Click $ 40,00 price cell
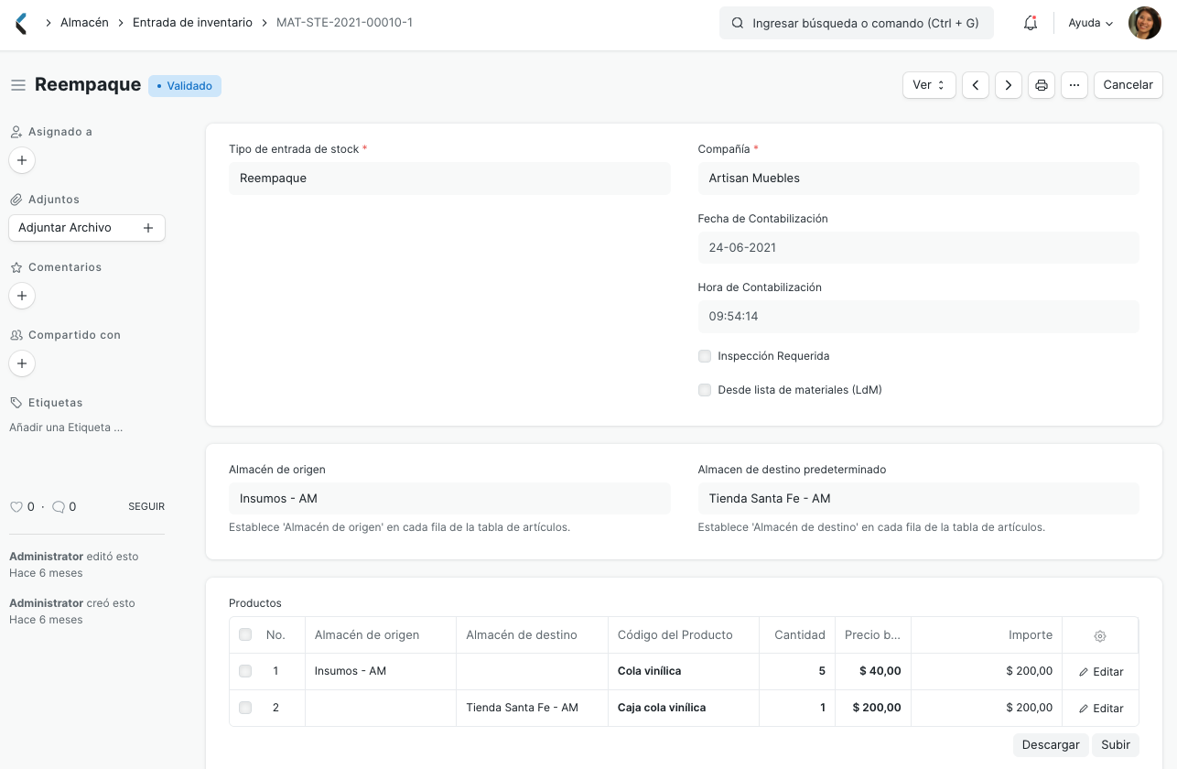 (873, 671)
